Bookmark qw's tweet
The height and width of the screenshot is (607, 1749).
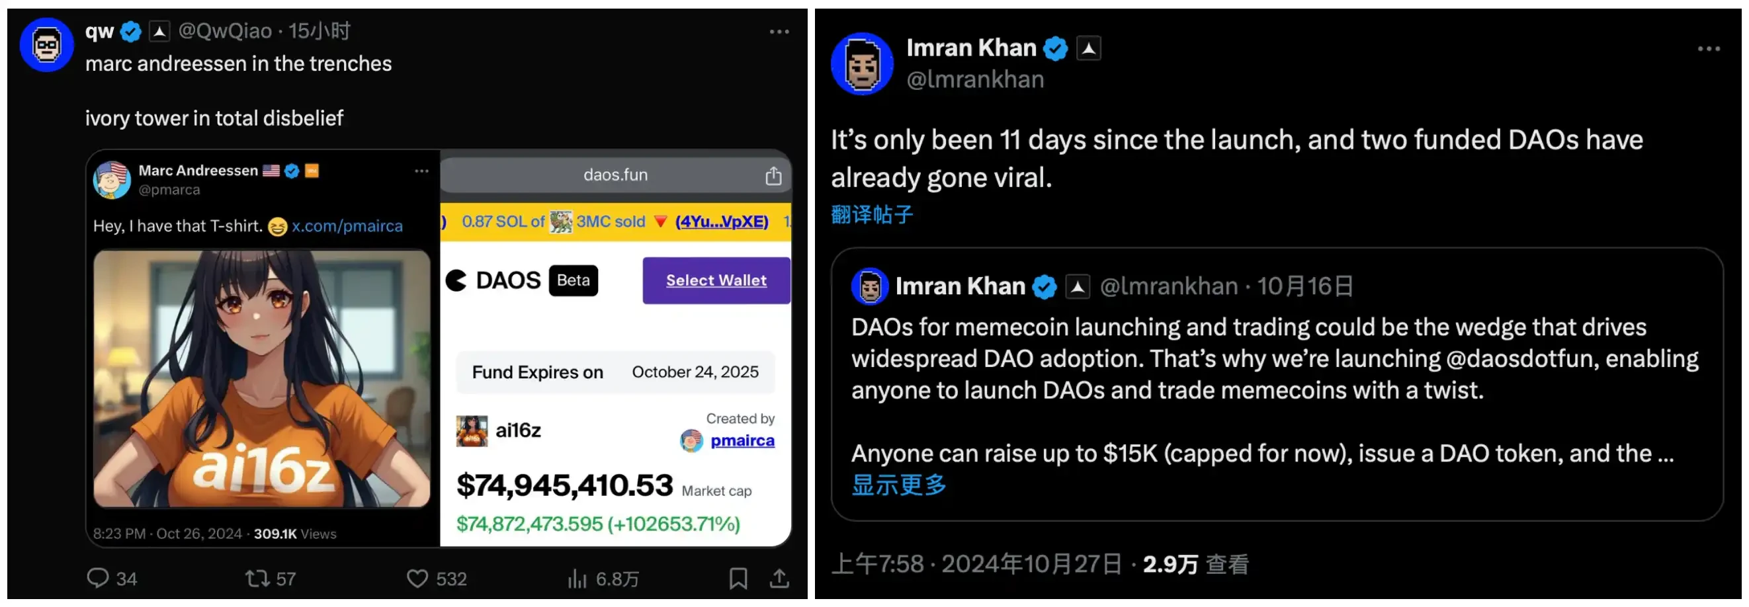click(x=739, y=578)
